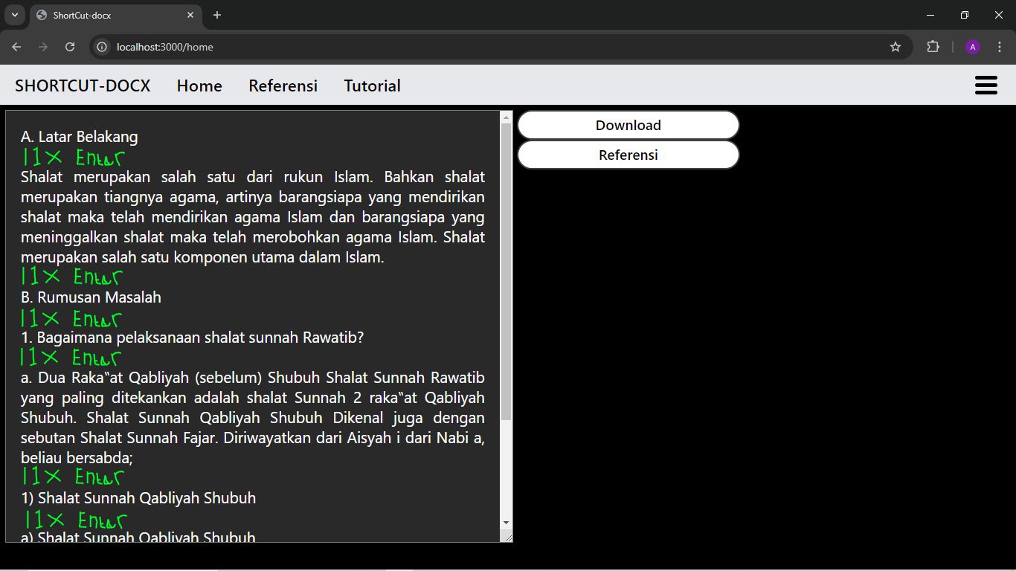Open the purple profile avatar

point(973,47)
